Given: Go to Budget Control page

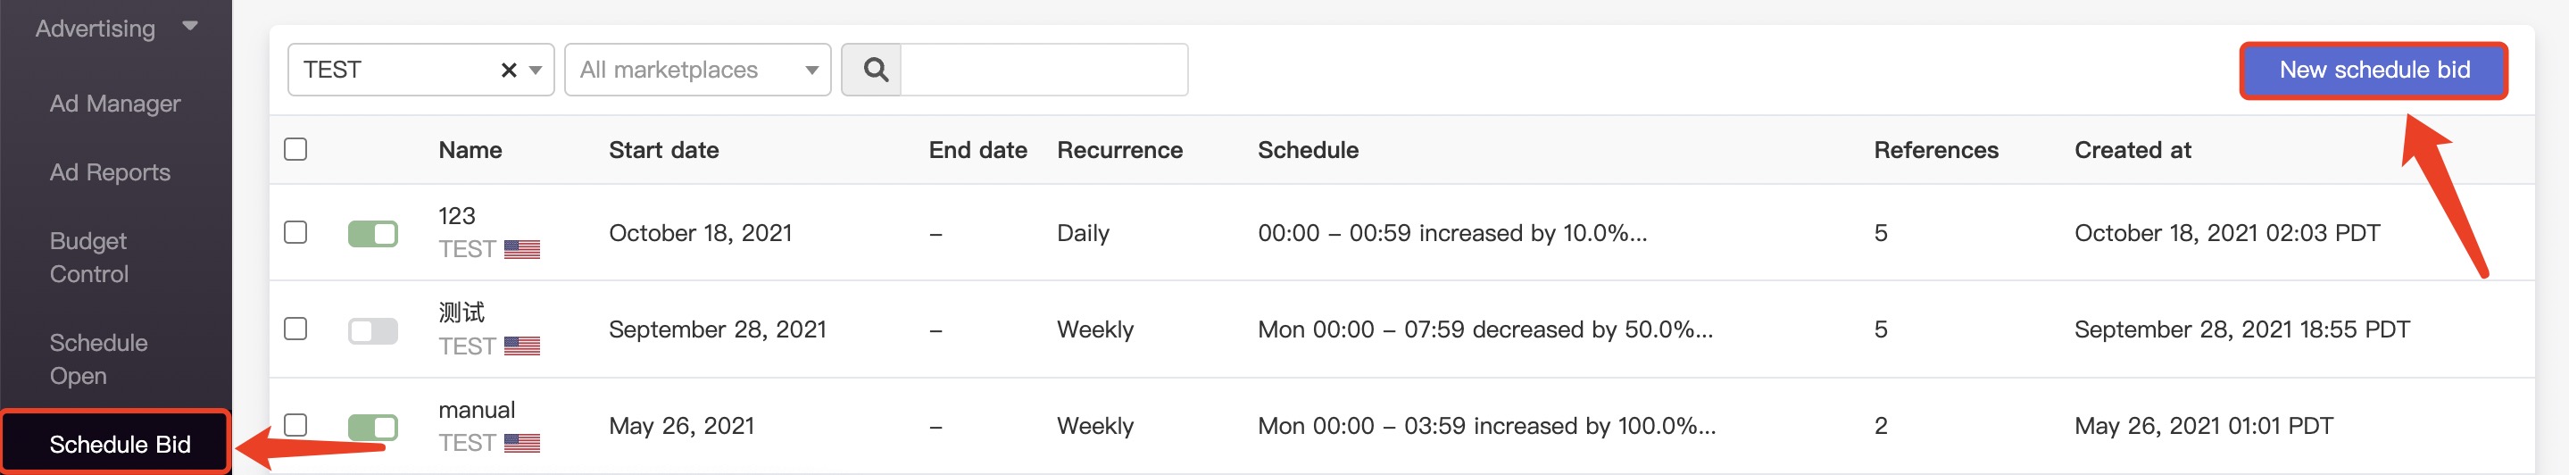Looking at the screenshot, I should [88, 257].
